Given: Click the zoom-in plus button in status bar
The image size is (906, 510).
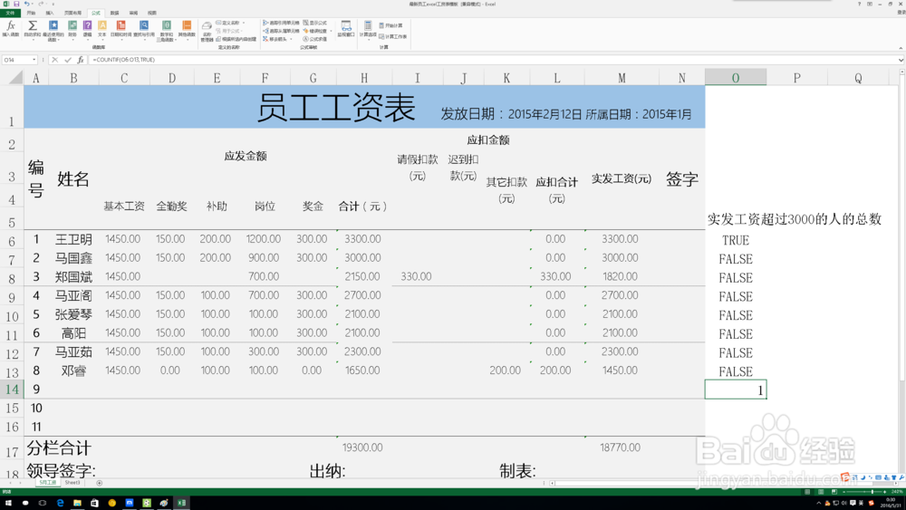Looking at the screenshot, I should (884, 492).
